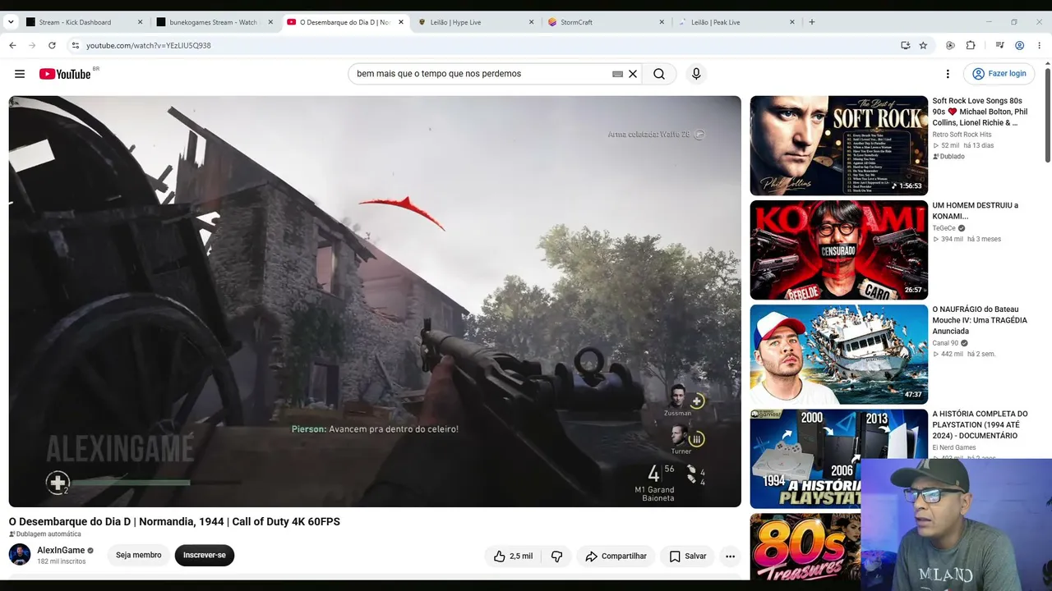Open UM HOMEM DESTRUIU a KONAMI title
This screenshot has width=1052, height=591.
[x=975, y=211]
